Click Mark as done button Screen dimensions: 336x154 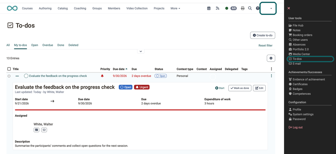click(x=240, y=88)
